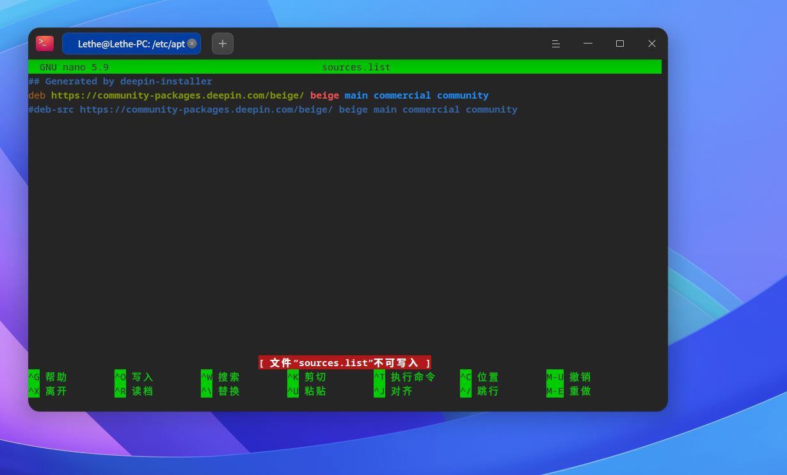The width and height of the screenshot is (787, 475).
Task: Click the M-U 撤销 undo shortcut
Action: (568, 377)
